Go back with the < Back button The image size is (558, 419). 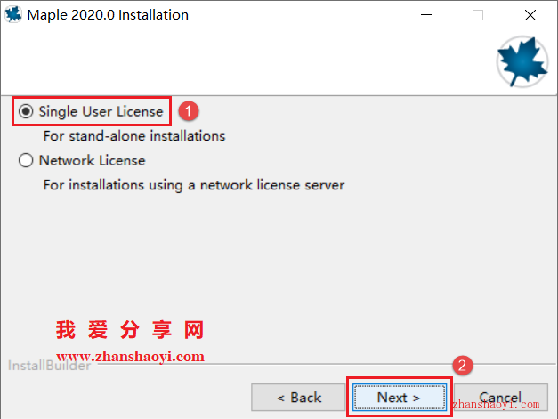click(x=298, y=398)
